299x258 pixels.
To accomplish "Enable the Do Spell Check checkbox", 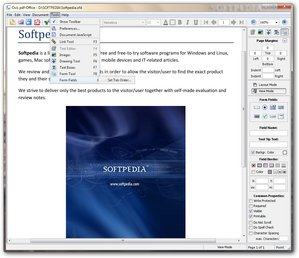I will point(251,228).
